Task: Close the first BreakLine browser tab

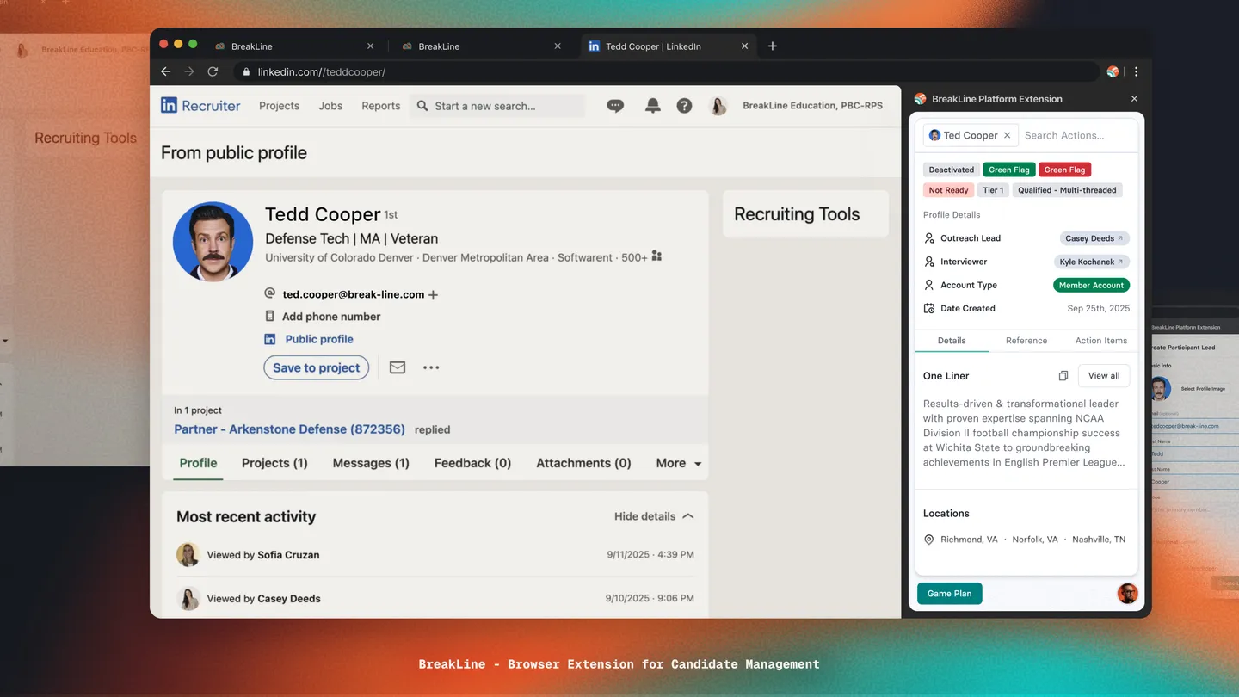Action: 371,46
